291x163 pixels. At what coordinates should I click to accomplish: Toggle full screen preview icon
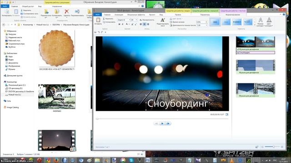tap(227, 115)
